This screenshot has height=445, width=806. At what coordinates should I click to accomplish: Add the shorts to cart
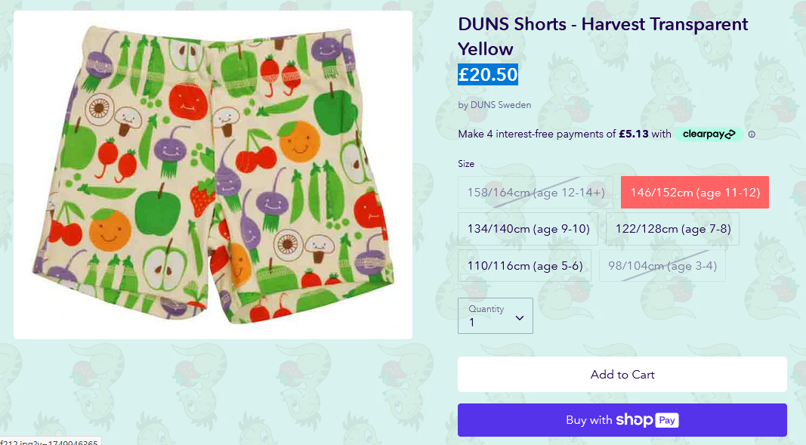tap(622, 375)
